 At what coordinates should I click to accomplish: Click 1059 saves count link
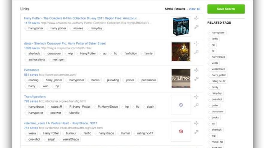(32, 48)
